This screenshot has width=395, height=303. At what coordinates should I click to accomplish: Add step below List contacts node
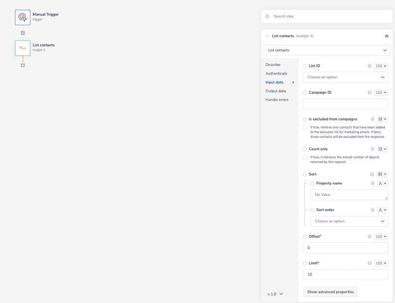tap(23, 65)
